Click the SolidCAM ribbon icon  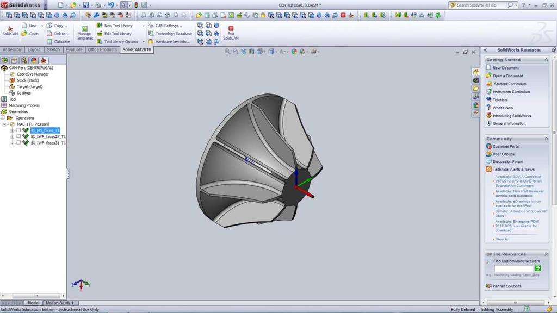click(x=10, y=28)
